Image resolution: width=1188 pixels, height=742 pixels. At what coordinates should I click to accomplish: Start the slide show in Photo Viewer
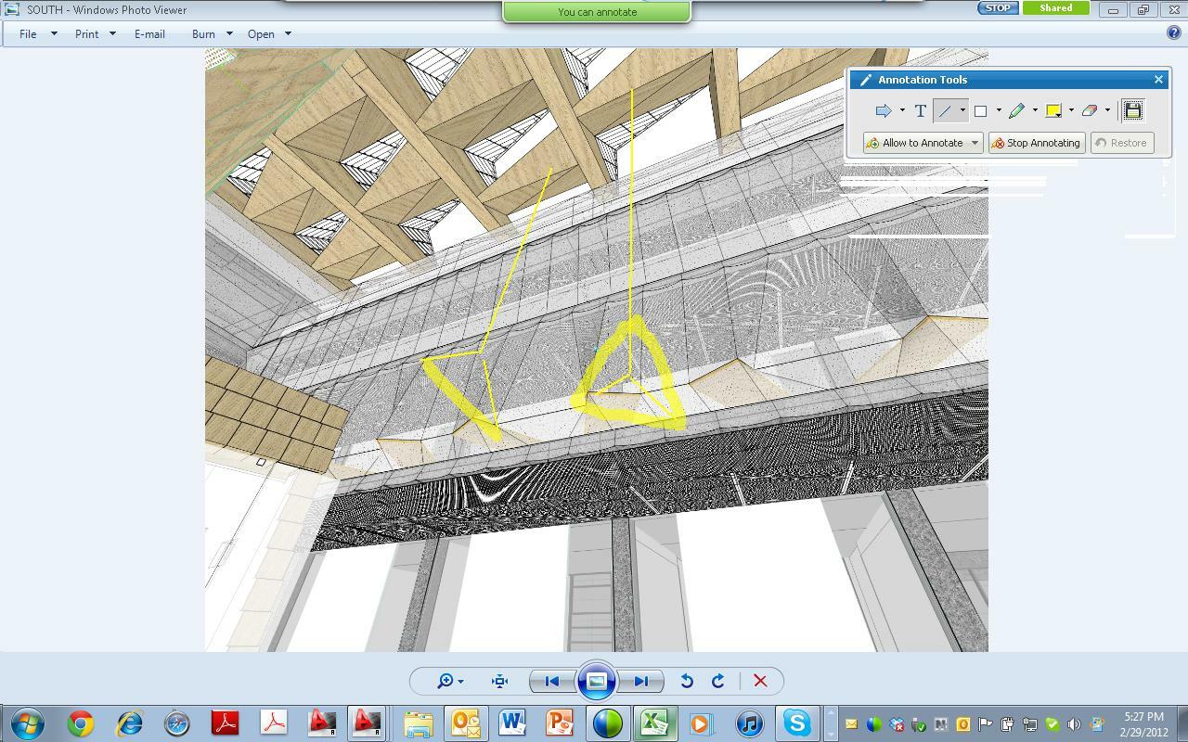(596, 681)
